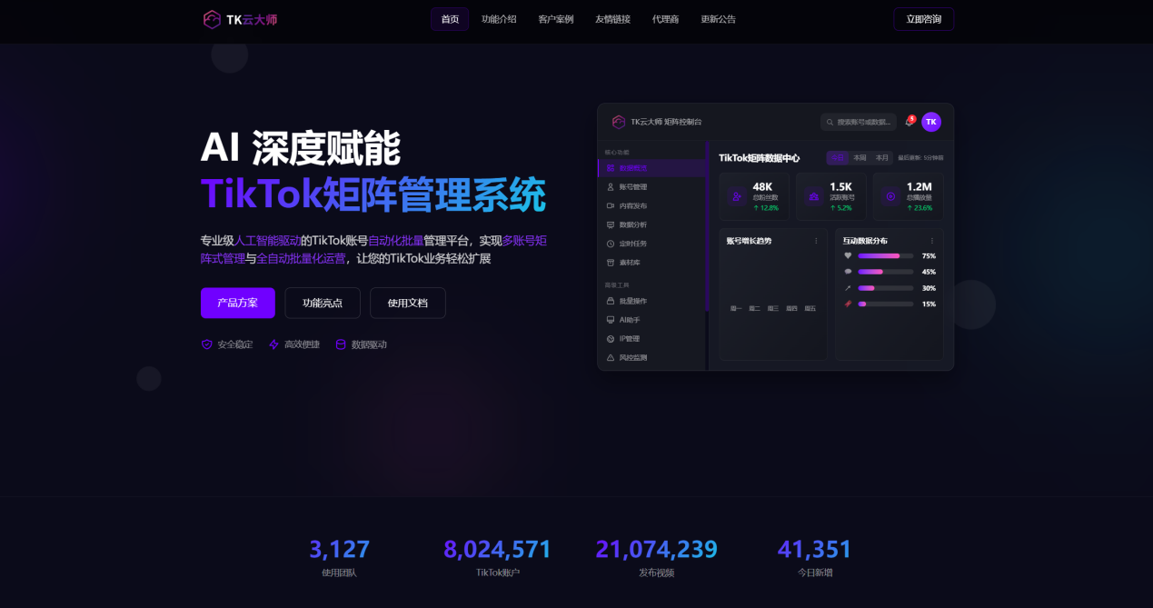Screen dimensions: 1153x608
Task: Switch data view to 本周
Action: 860,157
